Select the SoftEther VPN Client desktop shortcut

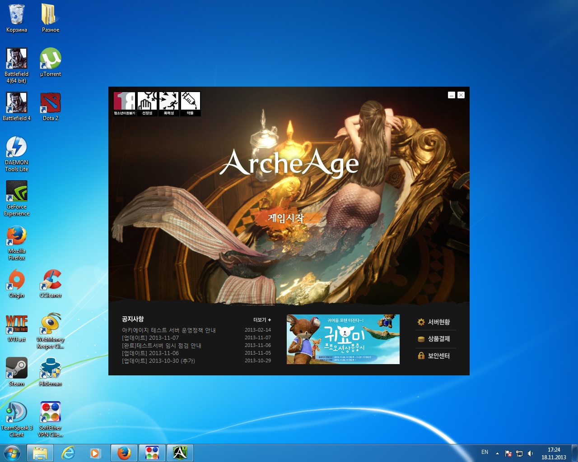[51, 420]
